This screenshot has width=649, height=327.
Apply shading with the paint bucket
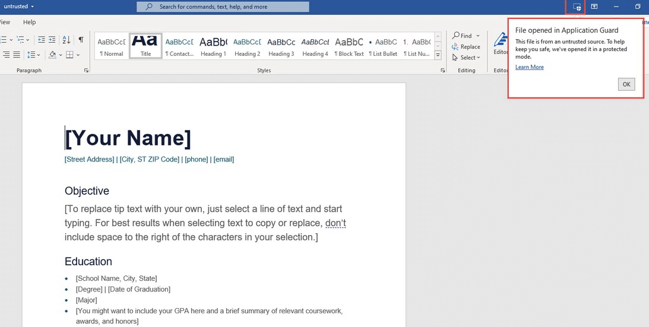[52, 55]
